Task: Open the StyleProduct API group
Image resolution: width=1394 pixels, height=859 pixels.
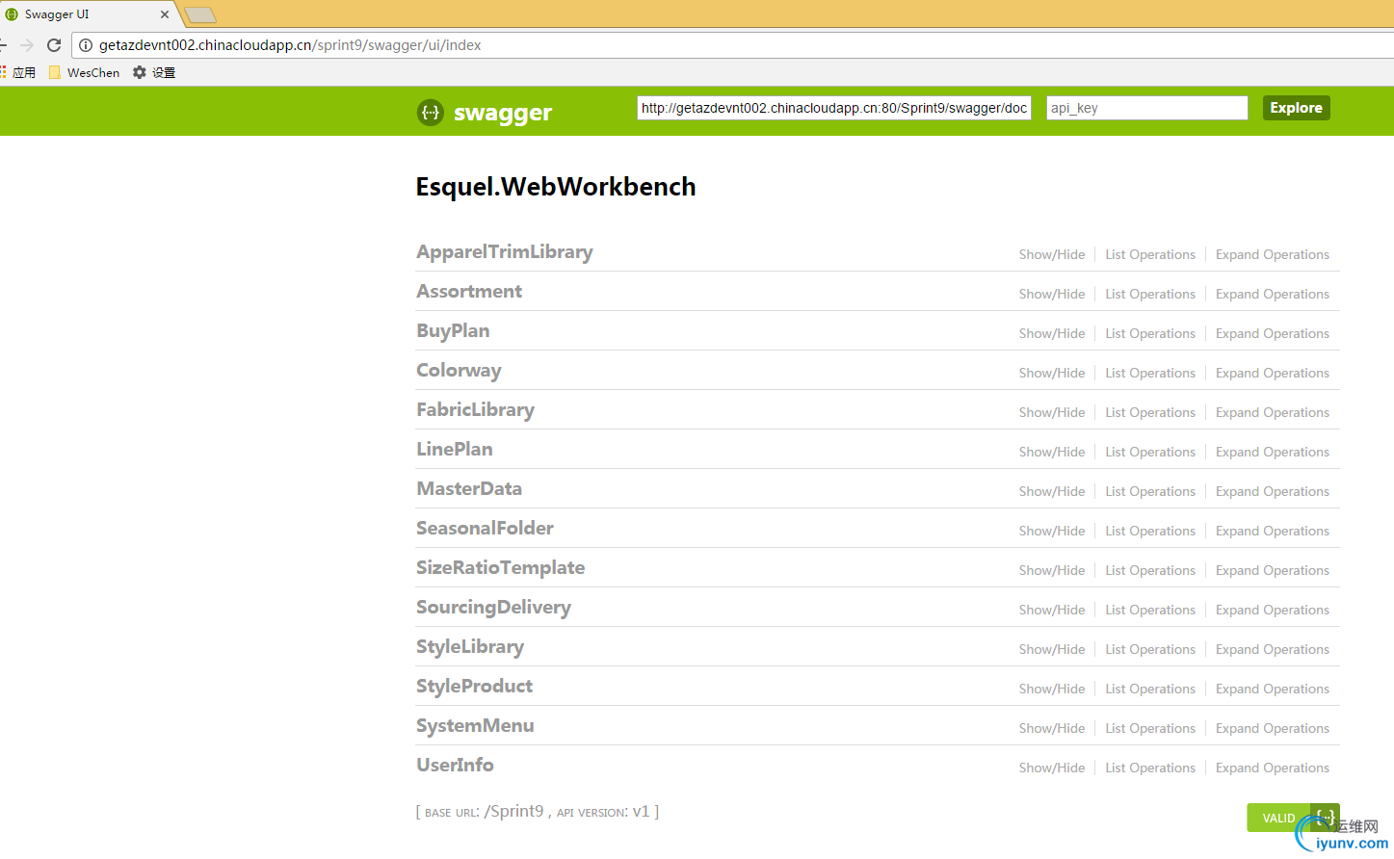Action: 474,686
